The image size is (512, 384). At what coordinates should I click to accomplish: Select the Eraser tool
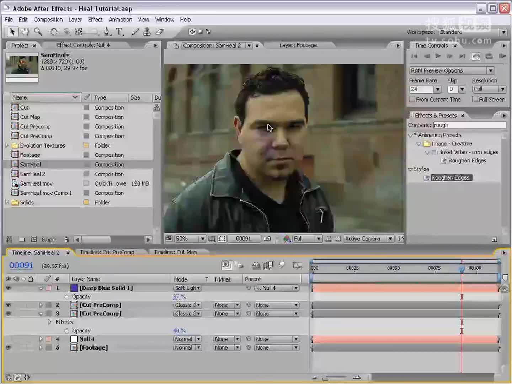tap(160, 32)
